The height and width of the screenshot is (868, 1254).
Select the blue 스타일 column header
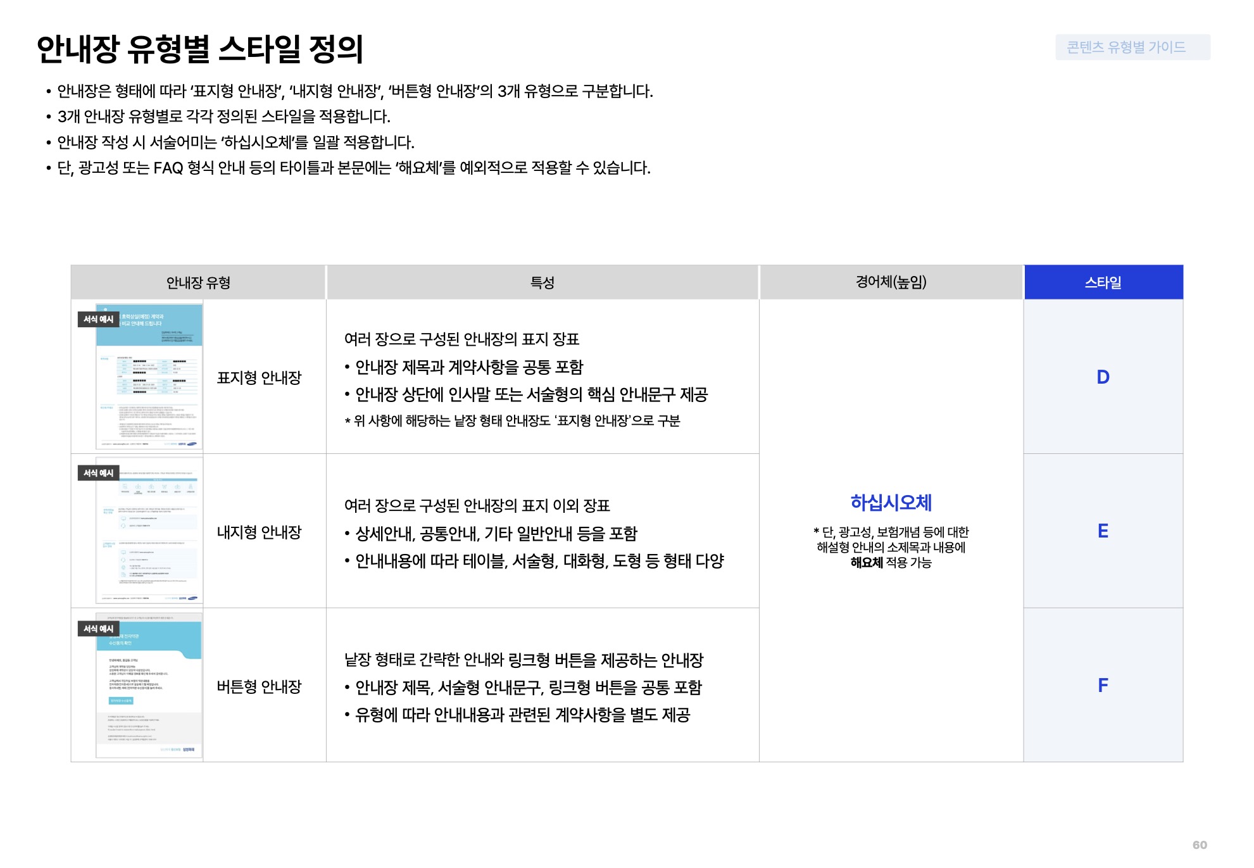pos(1103,282)
